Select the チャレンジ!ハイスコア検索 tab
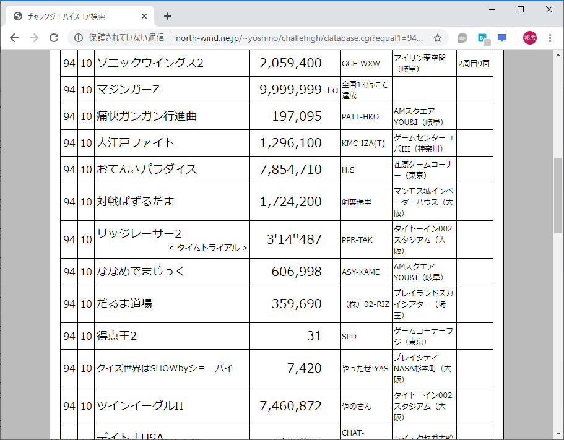Image resolution: width=564 pixels, height=440 pixels. click(x=74, y=16)
